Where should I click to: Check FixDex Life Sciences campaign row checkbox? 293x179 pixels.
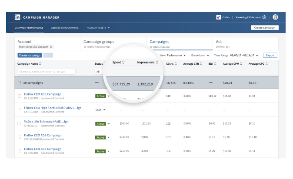coord(19,123)
